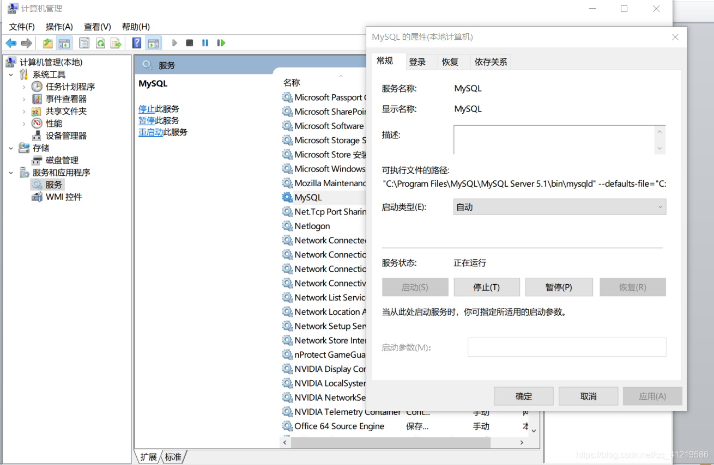Select 设备管理器 in the tree
The height and width of the screenshot is (465, 714).
[x=66, y=136]
